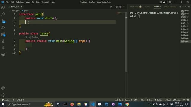Open the Search view in activity bar

pos(3,14)
